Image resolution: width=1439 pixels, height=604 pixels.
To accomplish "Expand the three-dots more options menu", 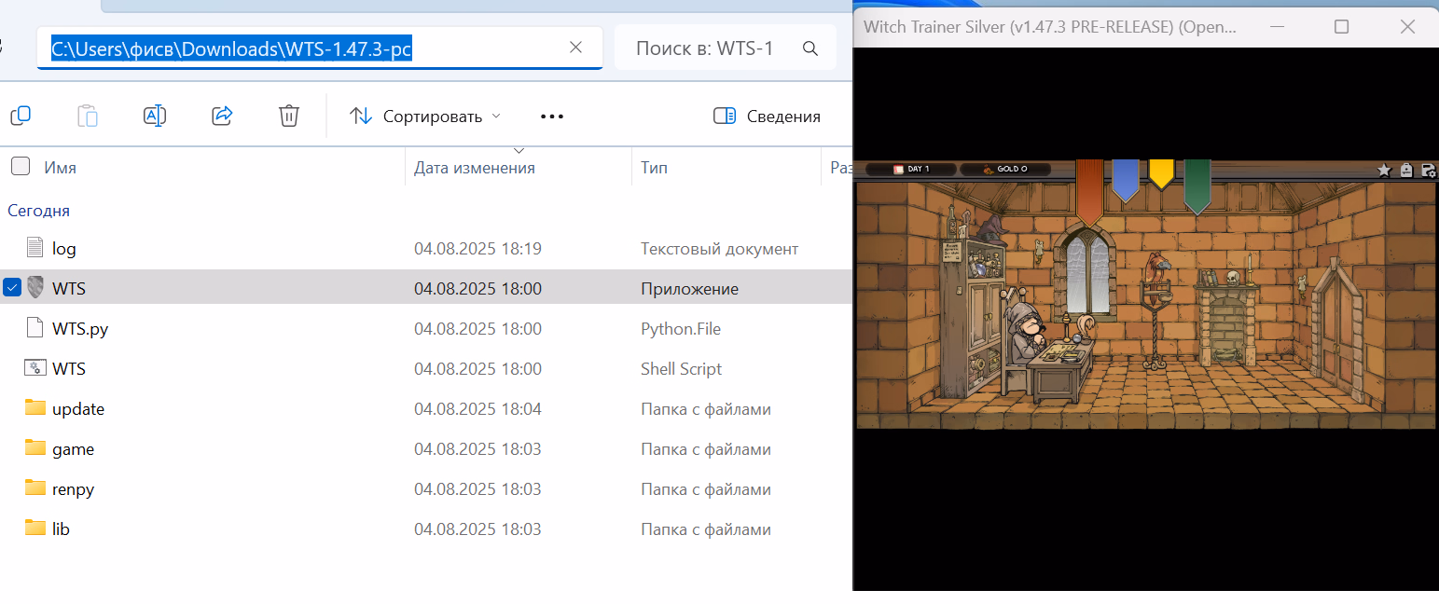I will click(552, 117).
